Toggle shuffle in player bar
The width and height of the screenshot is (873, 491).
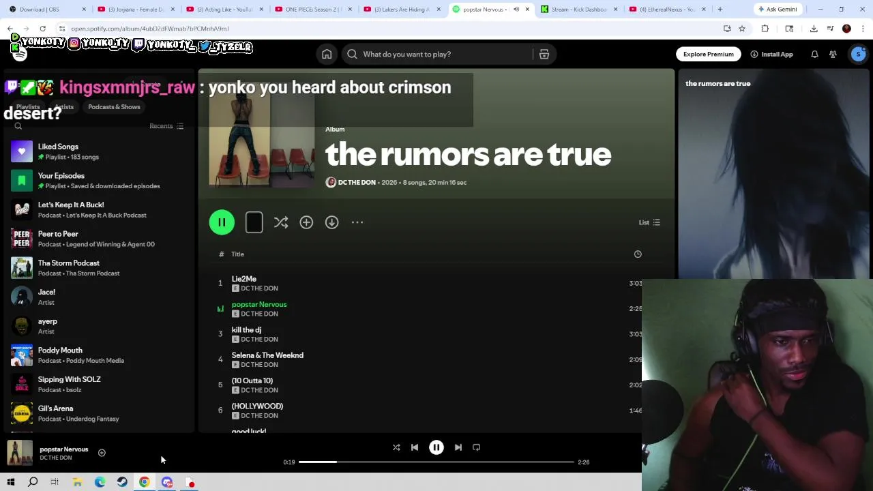pos(396,447)
